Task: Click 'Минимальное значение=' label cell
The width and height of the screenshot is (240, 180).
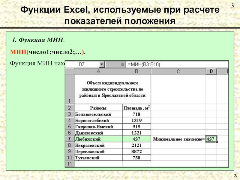Action: (x=178, y=139)
